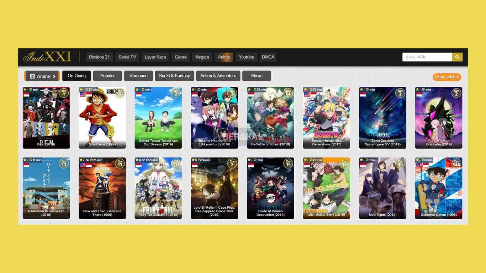Click the Eps 317 badge on Fairy Tail
486x273 pixels.
click(x=176, y=163)
